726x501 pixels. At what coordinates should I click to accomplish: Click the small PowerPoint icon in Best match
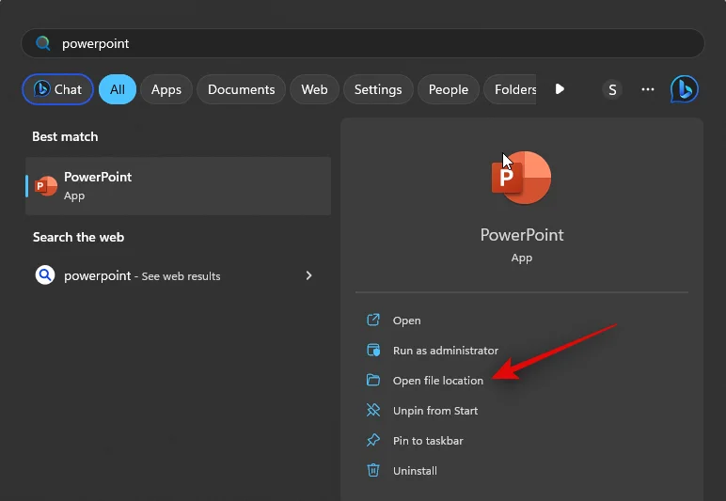[x=45, y=185]
